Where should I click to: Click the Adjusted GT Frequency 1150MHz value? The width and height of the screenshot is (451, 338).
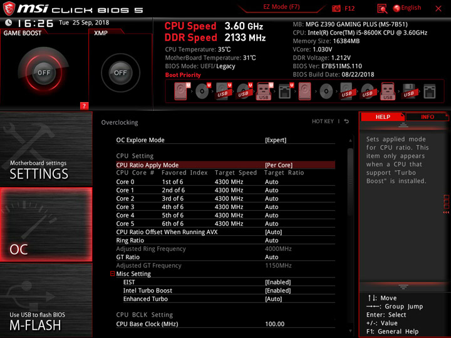point(278,265)
